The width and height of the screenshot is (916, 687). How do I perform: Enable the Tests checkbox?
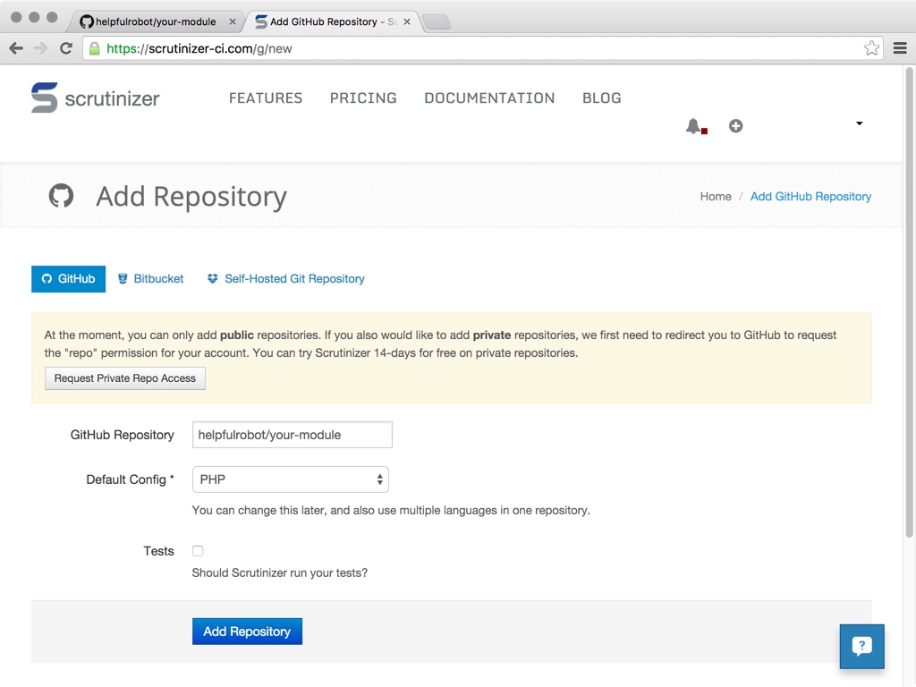(x=198, y=551)
